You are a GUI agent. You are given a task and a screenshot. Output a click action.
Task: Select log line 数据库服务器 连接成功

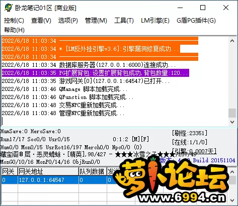tap(89, 65)
